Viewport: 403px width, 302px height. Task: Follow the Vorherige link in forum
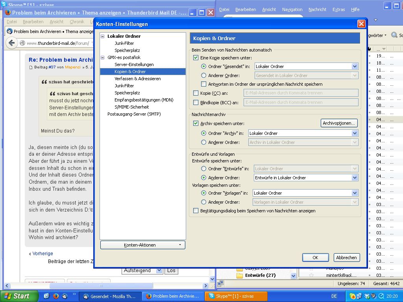pos(43,254)
